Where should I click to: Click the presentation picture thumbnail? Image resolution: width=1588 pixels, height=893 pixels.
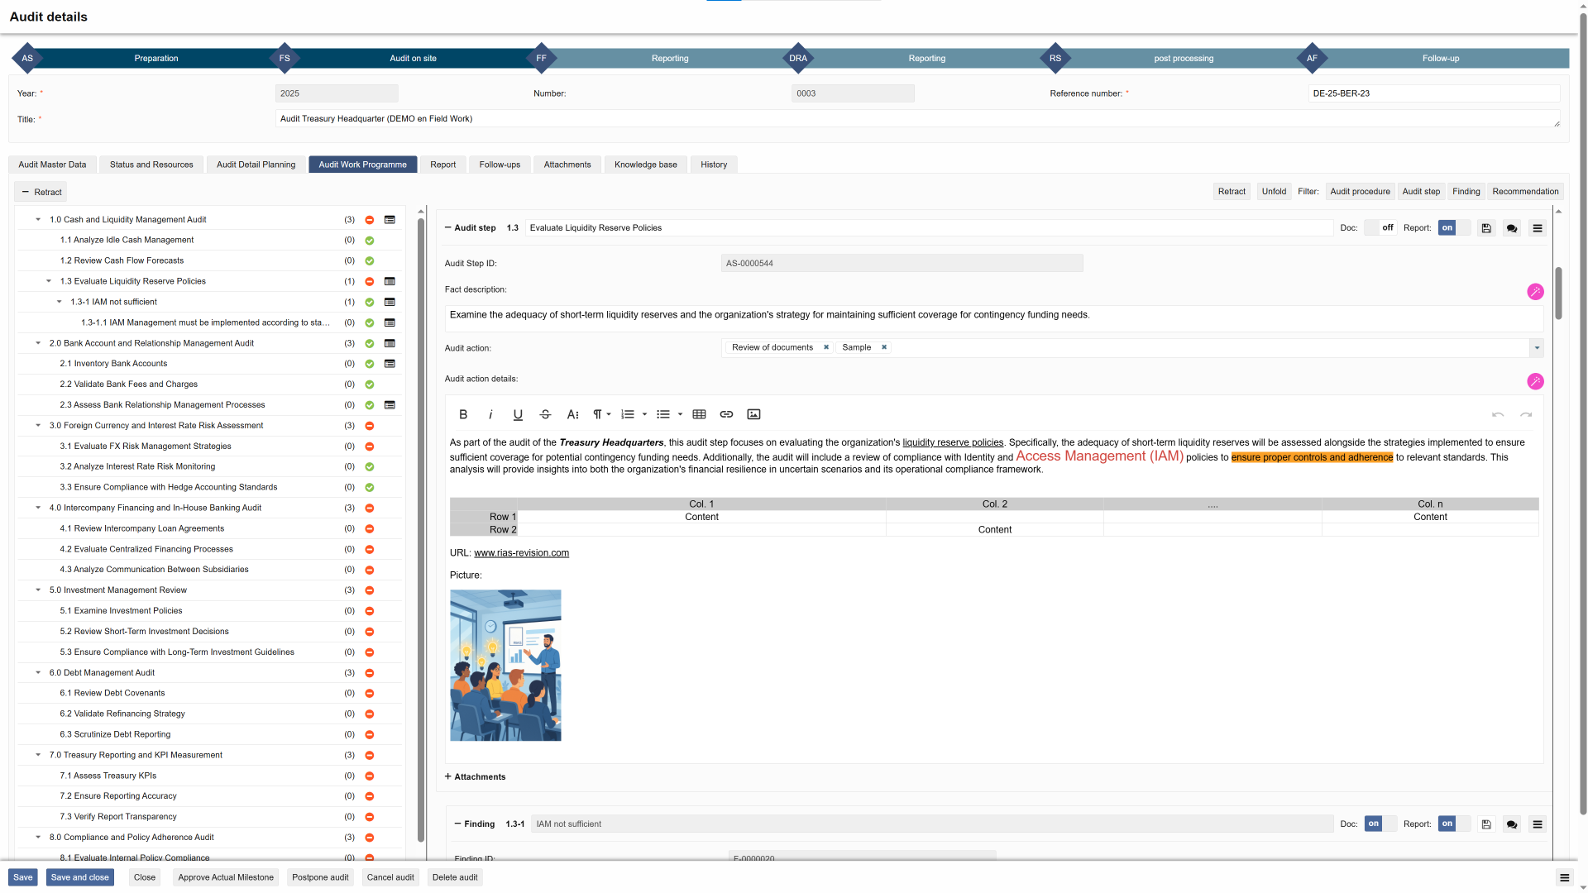click(505, 666)
